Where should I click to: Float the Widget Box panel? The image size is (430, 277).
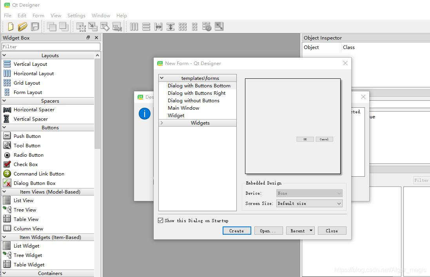point(88,38)
